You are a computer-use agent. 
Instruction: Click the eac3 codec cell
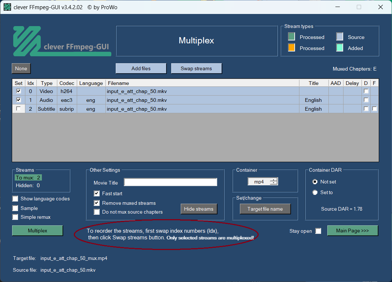coord(66,100)
